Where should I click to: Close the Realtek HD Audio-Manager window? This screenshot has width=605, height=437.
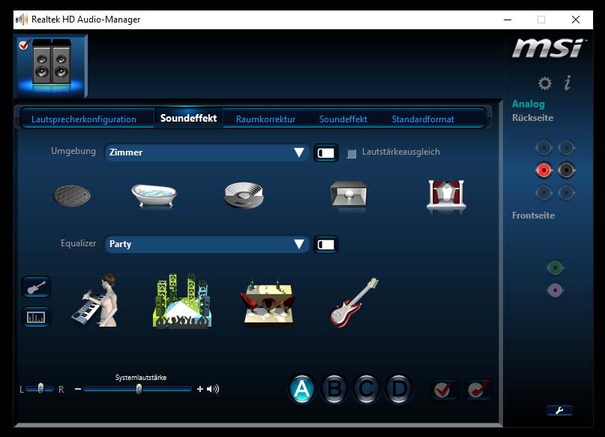(576, 20)
